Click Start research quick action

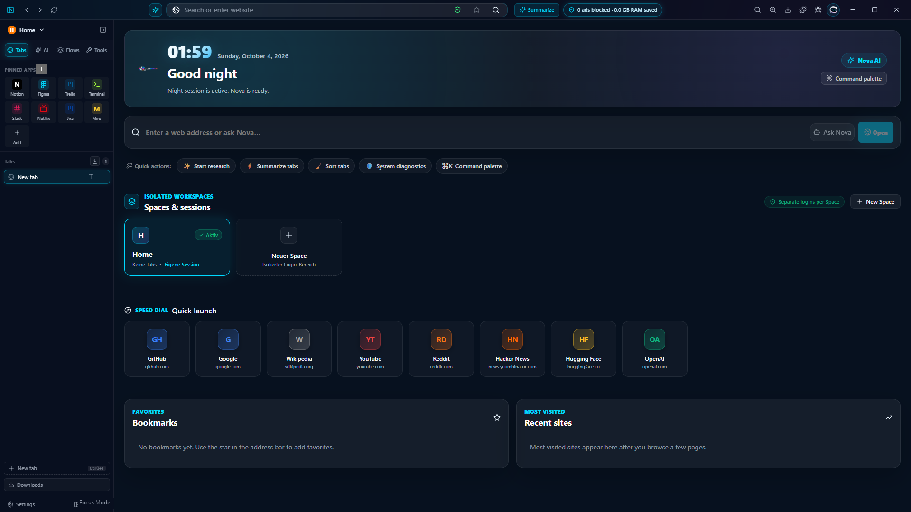point(206,166)
